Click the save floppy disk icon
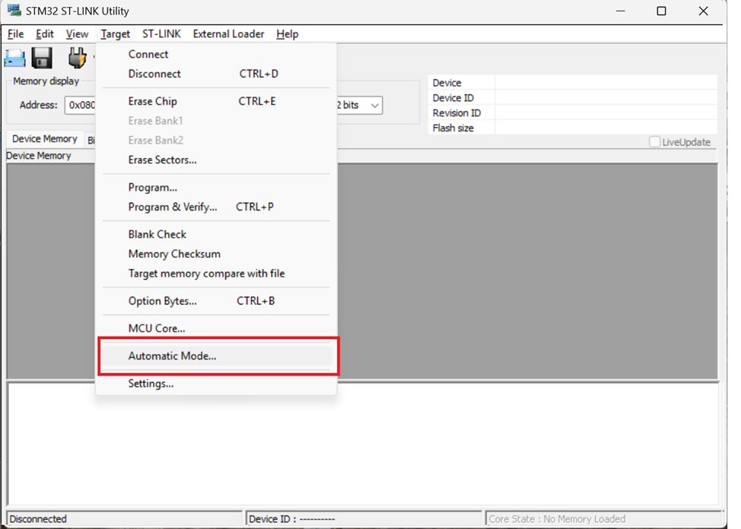741x529 pixels. tap(42, 58)
